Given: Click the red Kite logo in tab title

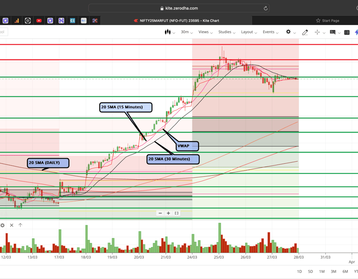Looking at the screenshot, I should point(136,20).
